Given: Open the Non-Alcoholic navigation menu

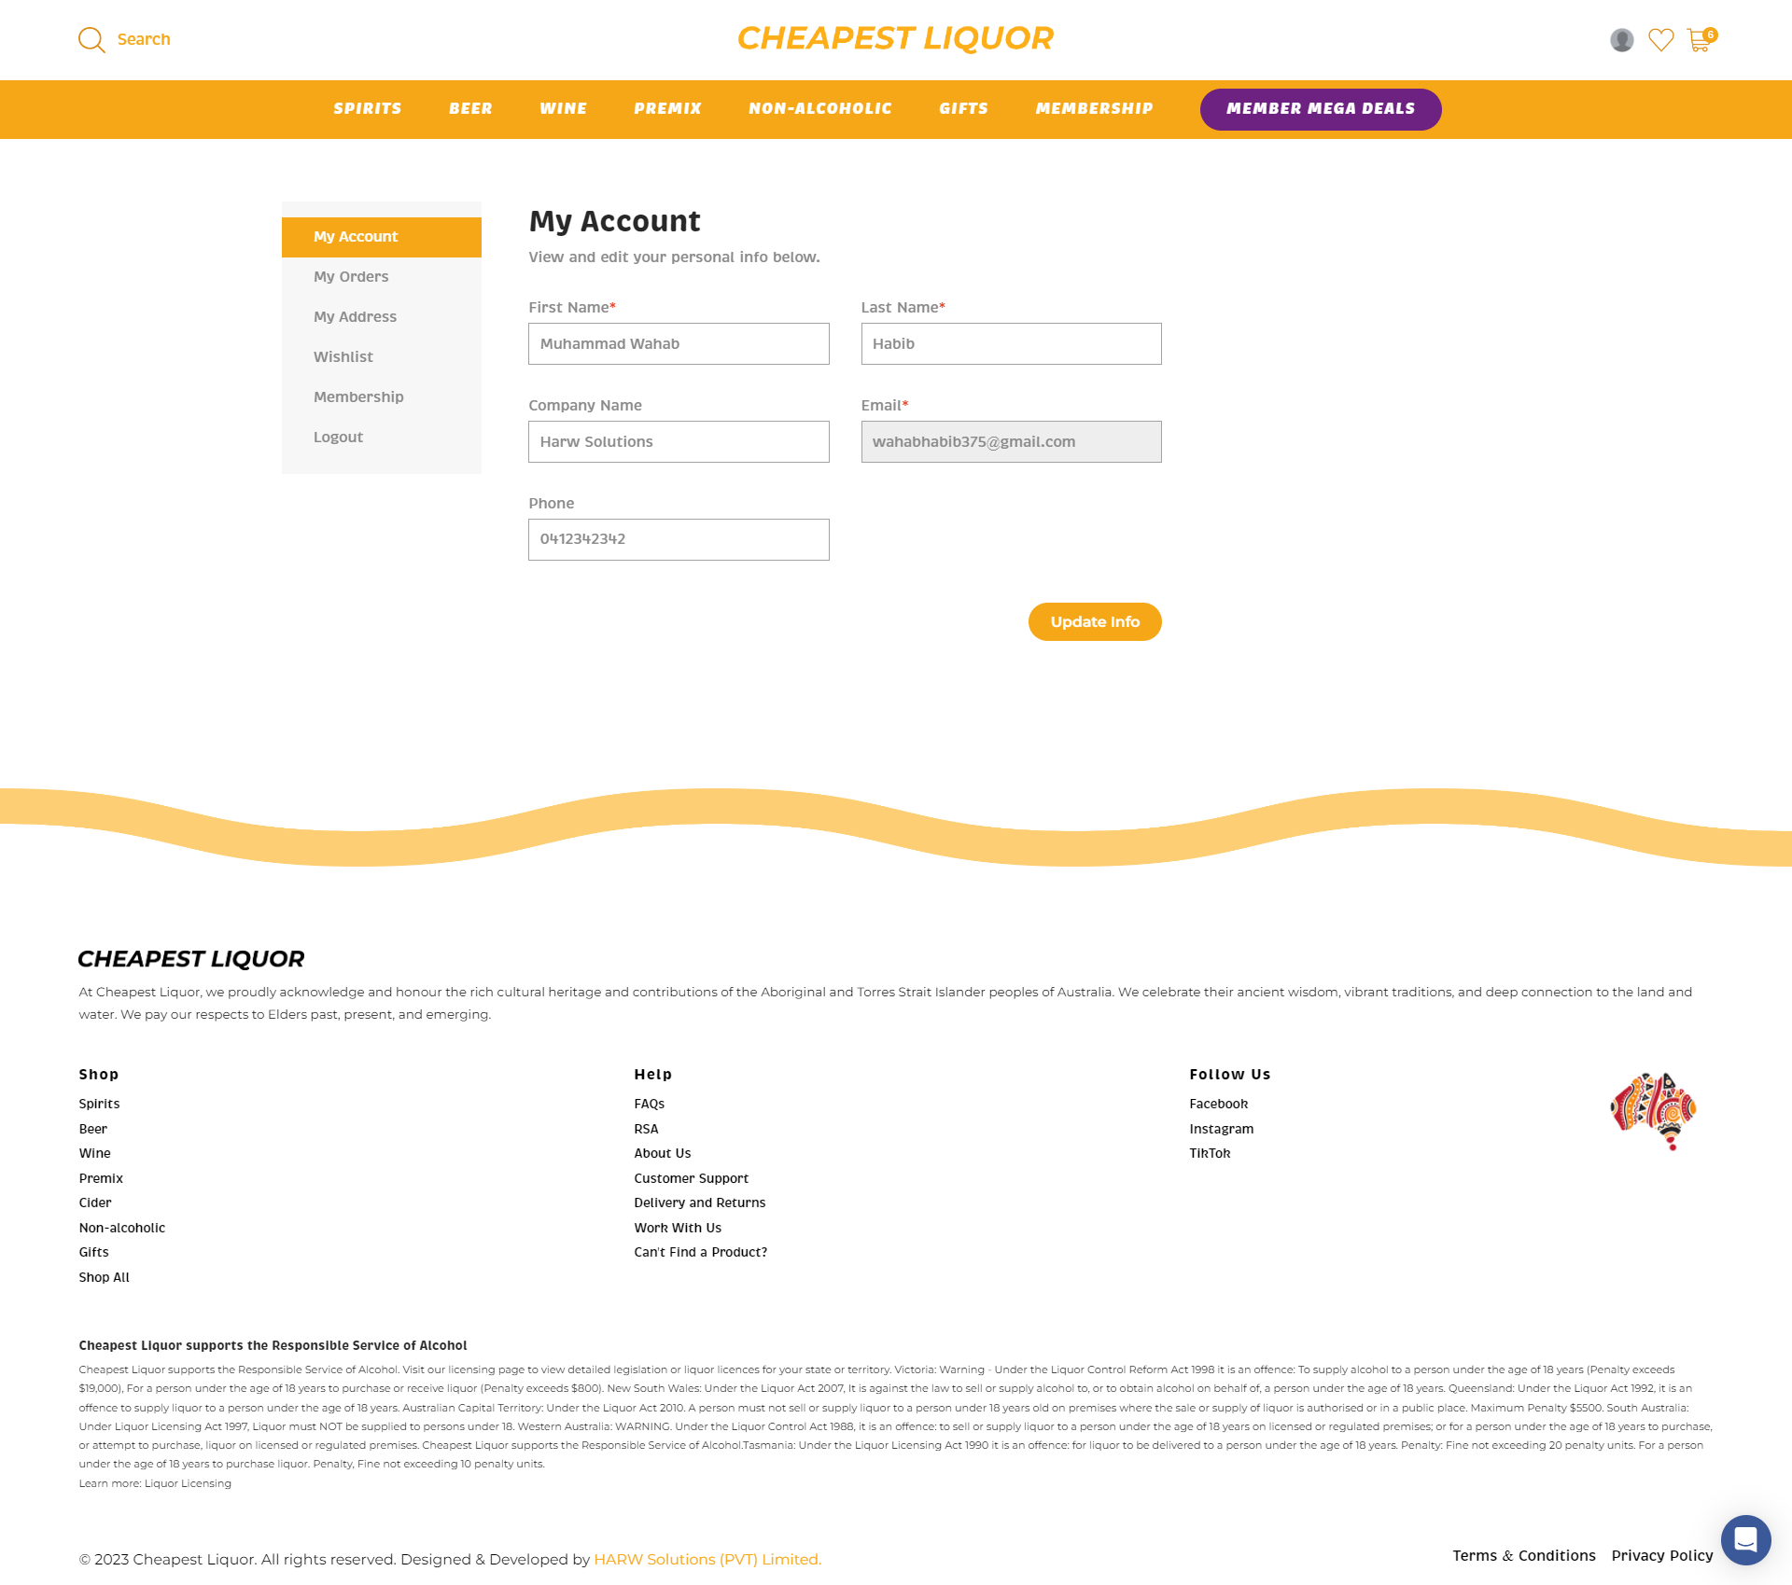Looking at the screenshot, I should click(820, 109).
